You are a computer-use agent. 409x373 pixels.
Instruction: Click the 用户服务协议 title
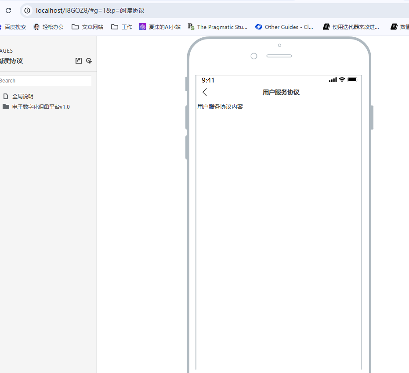[x=281, y=92]
